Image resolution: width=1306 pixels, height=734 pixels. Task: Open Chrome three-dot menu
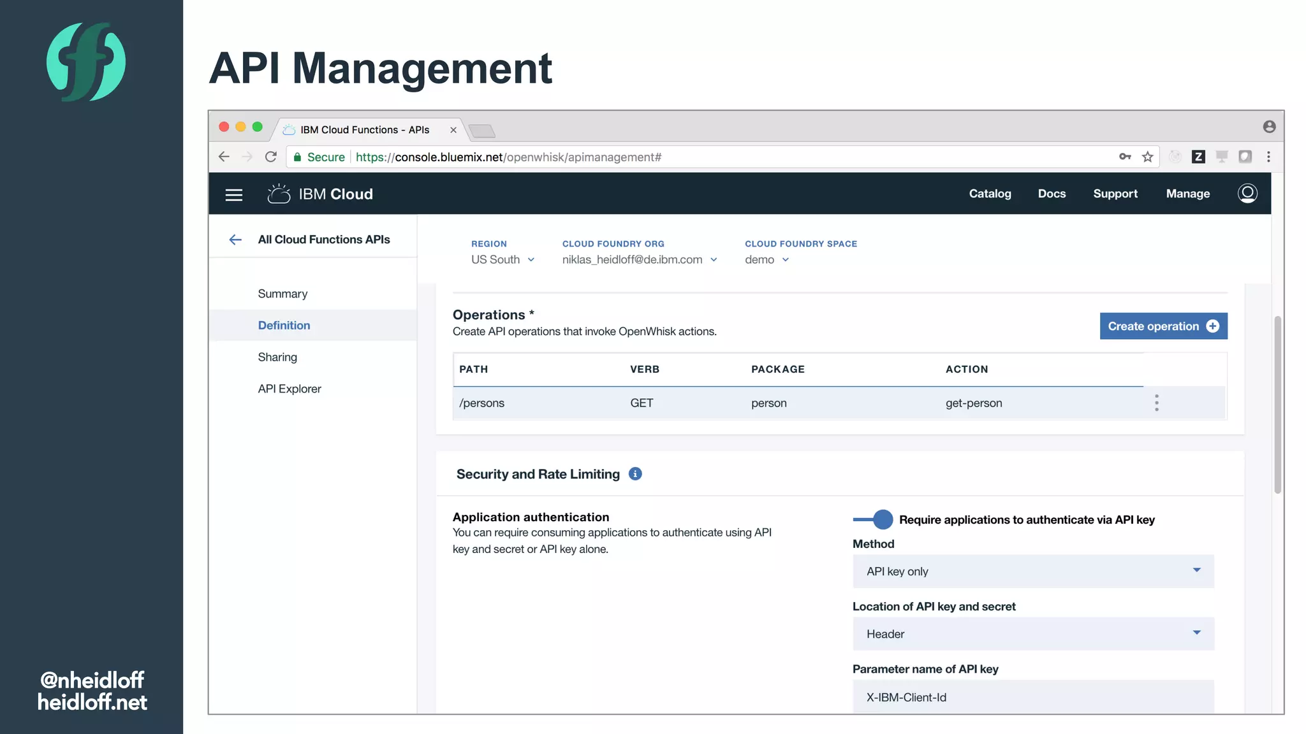[1268, 157]
